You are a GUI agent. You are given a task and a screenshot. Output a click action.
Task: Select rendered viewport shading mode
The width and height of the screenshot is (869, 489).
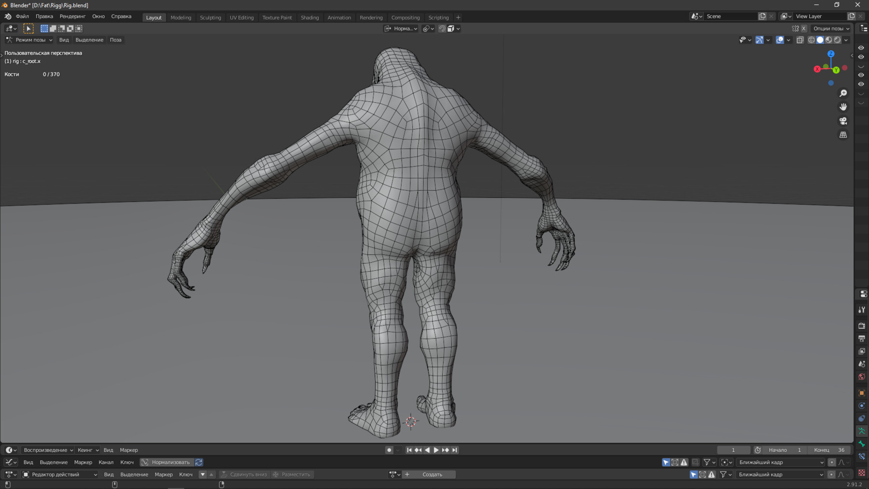coord(838,40)
